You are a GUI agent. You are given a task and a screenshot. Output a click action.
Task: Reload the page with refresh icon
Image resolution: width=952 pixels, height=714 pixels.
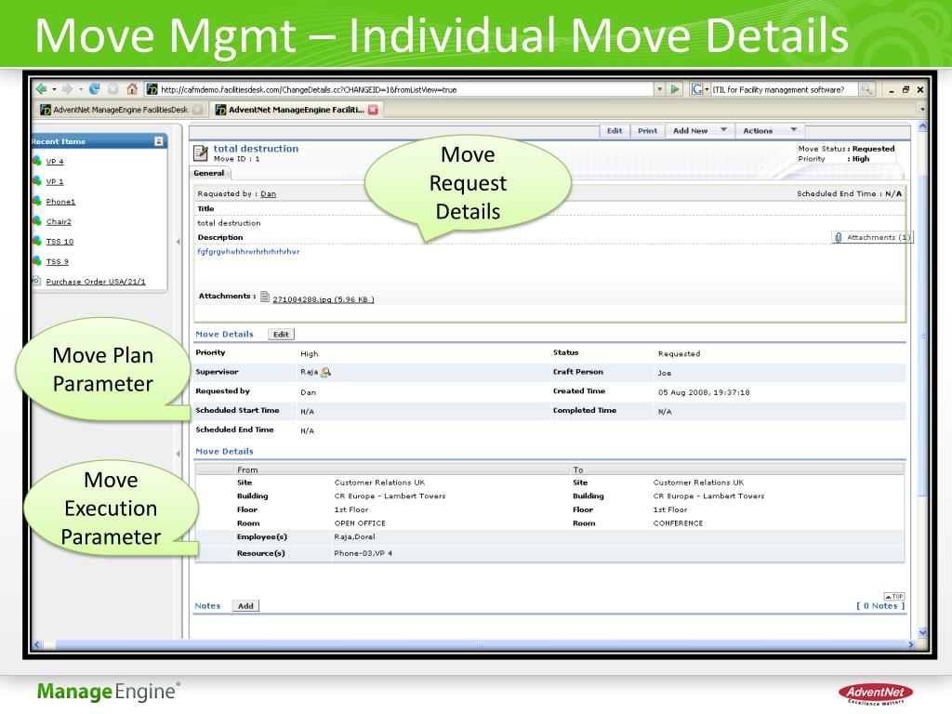coord(94,89)
